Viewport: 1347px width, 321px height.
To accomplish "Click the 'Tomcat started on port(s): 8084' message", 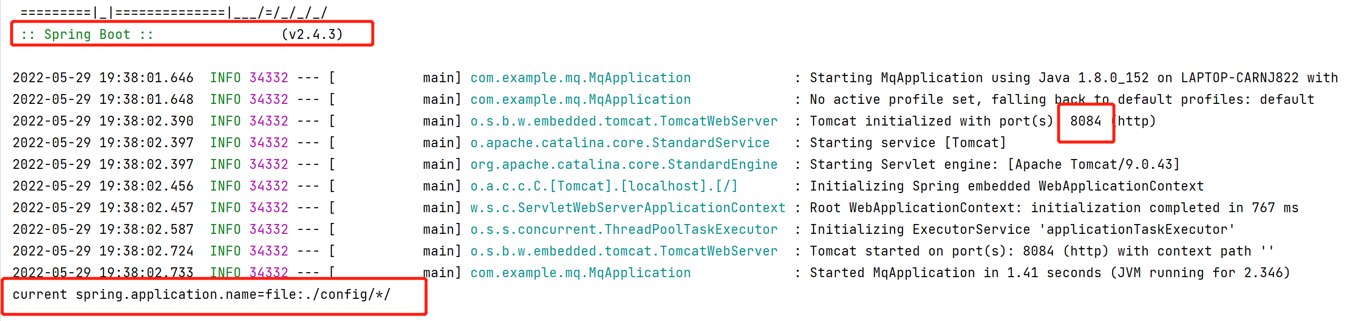I will coord(1042,251).
